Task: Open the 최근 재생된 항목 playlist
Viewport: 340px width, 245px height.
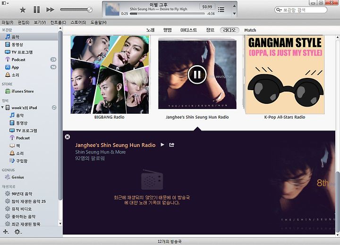Action: [x=29, y=224]
